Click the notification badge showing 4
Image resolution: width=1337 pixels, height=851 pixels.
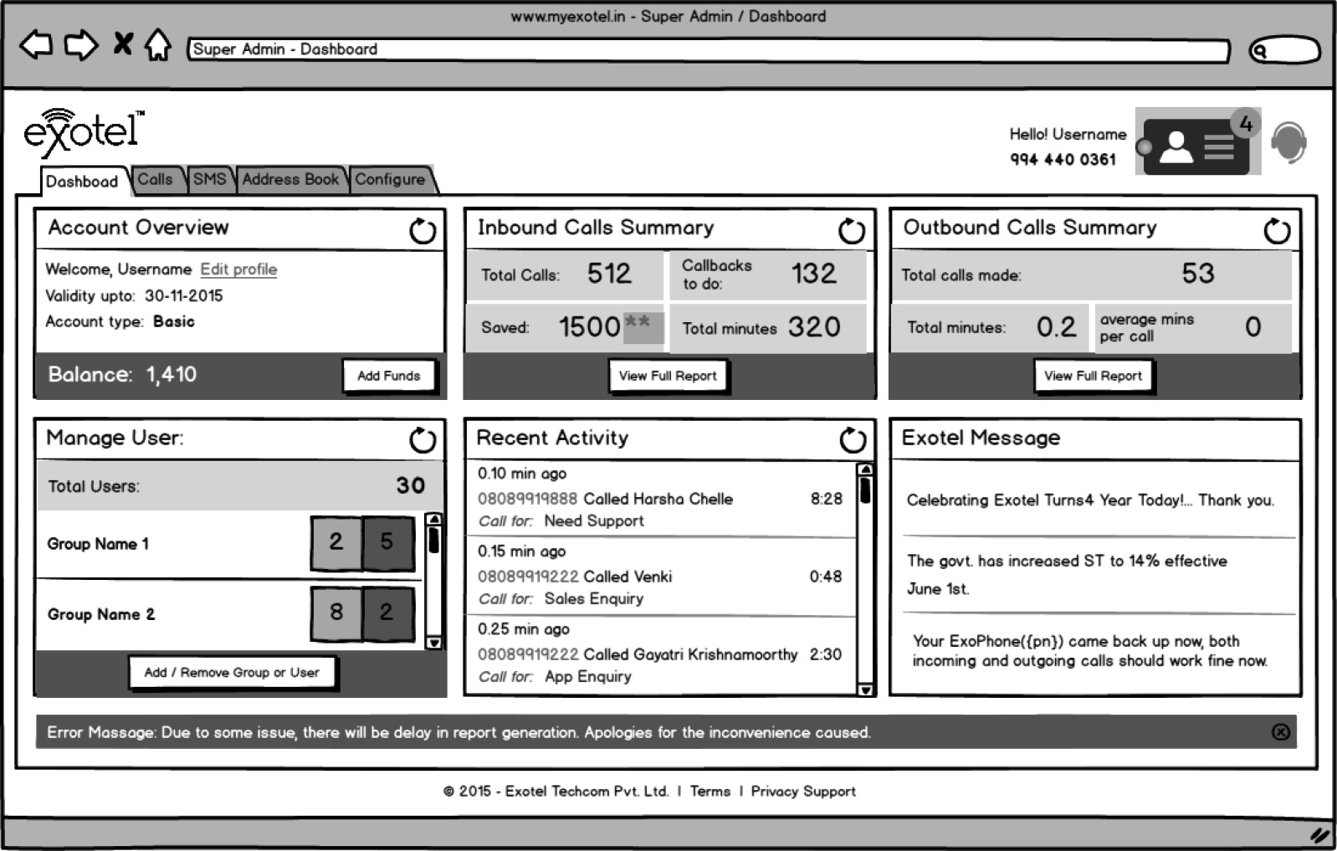(1246, 124)
